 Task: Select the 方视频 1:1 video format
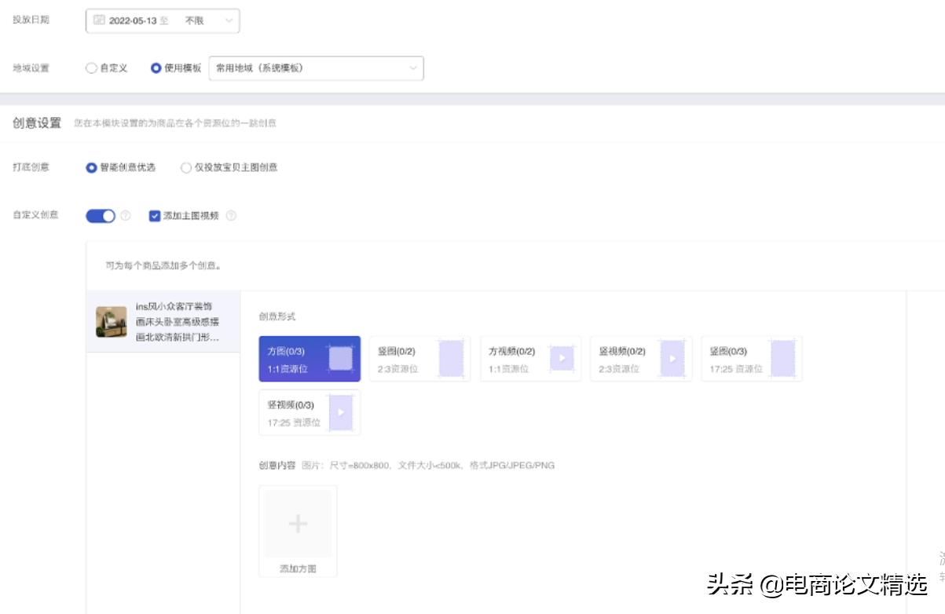click(x=529, y=358)
